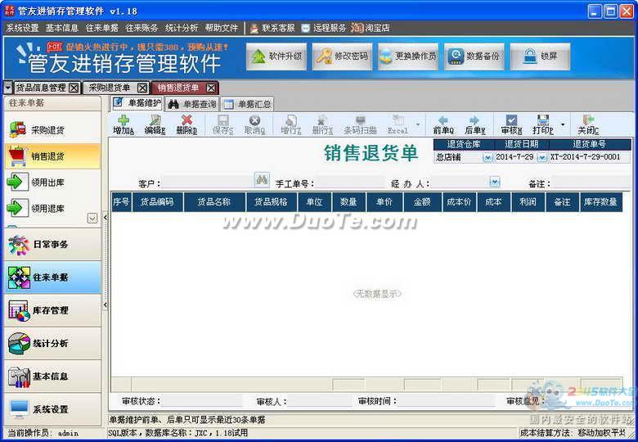Screen dimensions: 638x442
Task: Click the 保存S save toolbar icon
Action: click(223, 124)
